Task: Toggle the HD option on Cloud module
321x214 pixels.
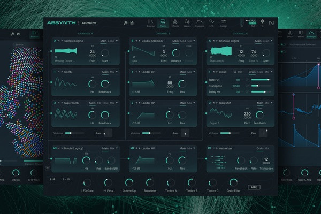Action: 238,72
